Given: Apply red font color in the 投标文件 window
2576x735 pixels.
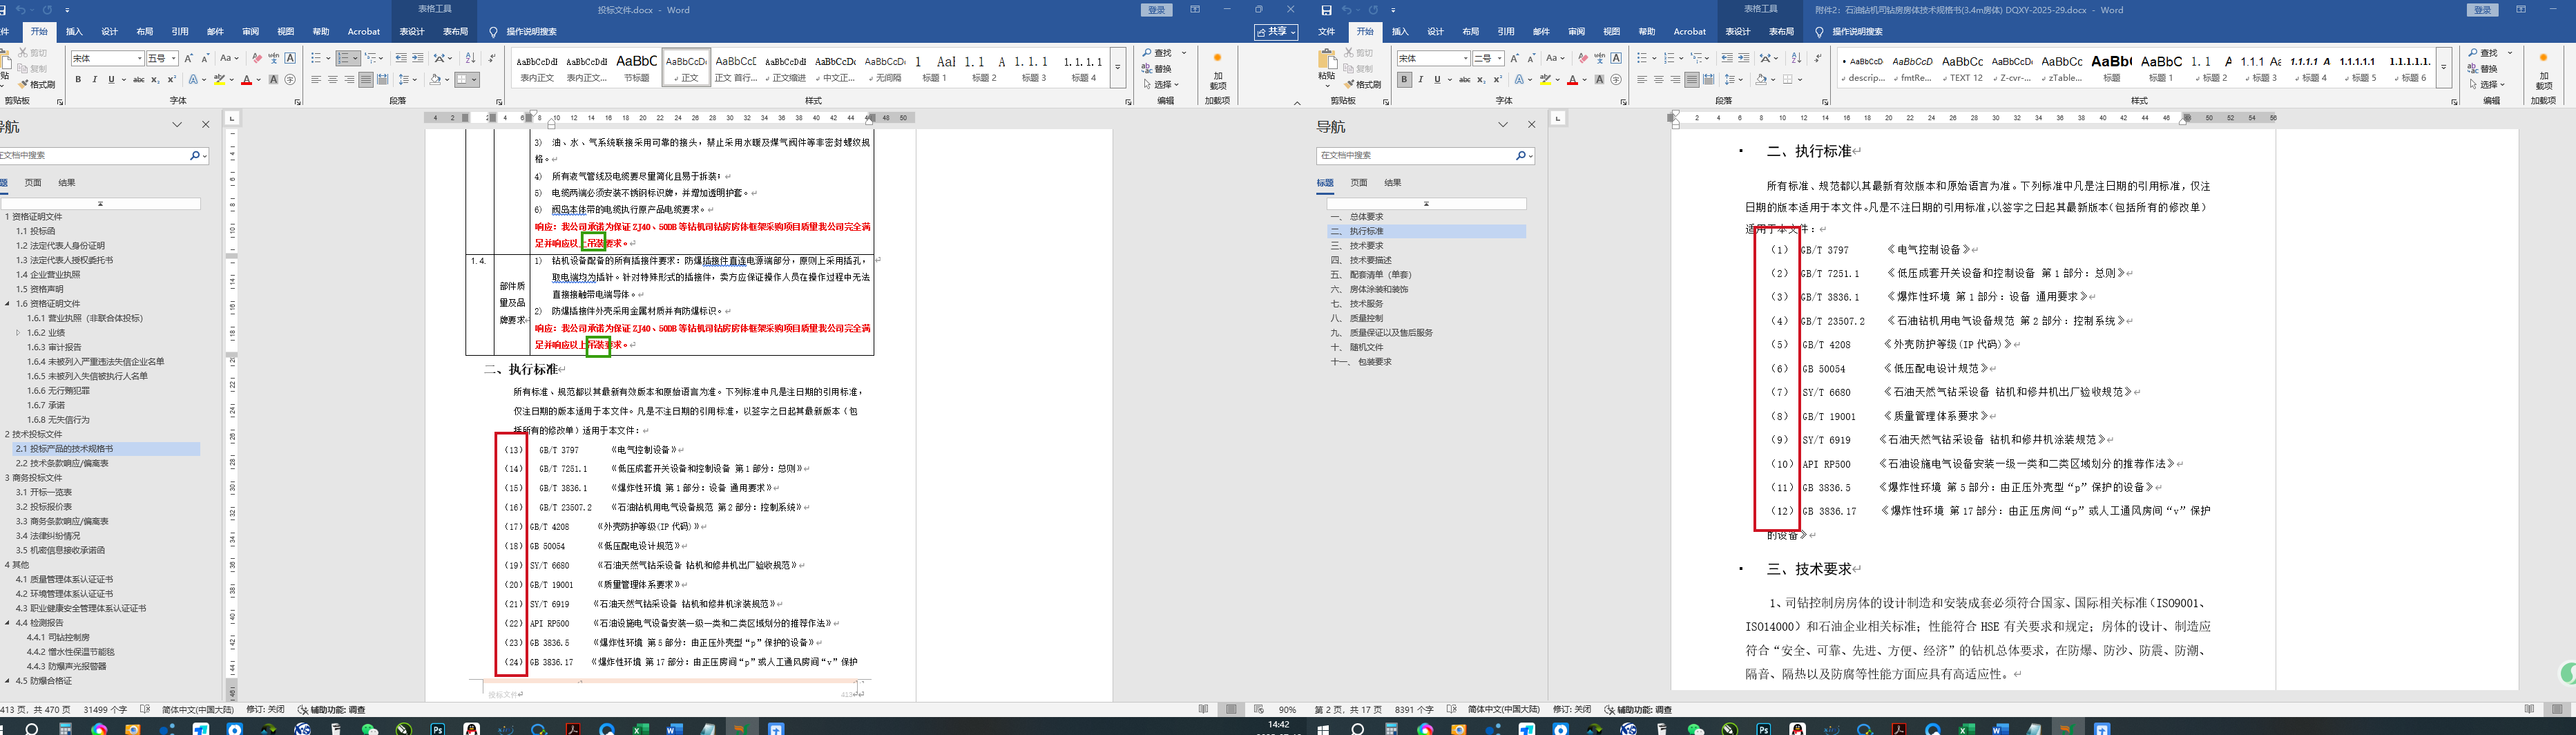Looking at the screenshot, I should tap(246, 80).
